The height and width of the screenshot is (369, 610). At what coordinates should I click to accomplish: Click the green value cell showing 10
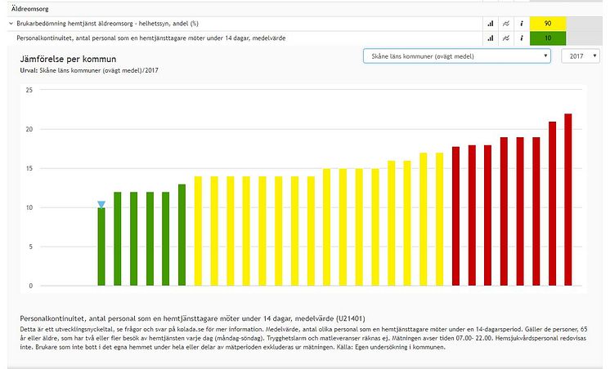click(x=547, y=38)
